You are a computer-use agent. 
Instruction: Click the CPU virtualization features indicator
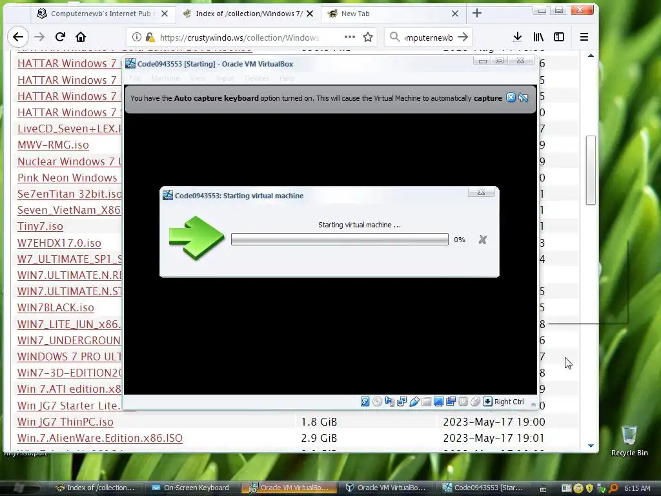point(463,402)
